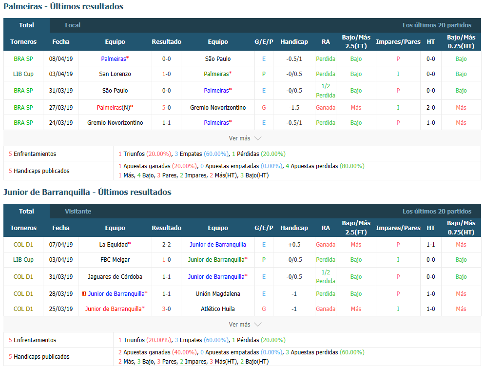This screenshot has height=368, width=484.
Task: Open FBC Melgar team link
Action: (x=115, y=260)
